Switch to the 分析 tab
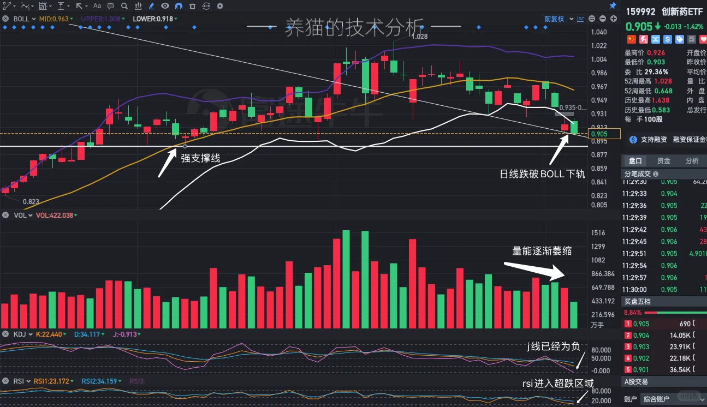 (692, 160)
